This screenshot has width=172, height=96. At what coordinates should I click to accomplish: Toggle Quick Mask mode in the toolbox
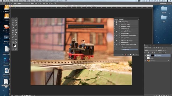13,49
